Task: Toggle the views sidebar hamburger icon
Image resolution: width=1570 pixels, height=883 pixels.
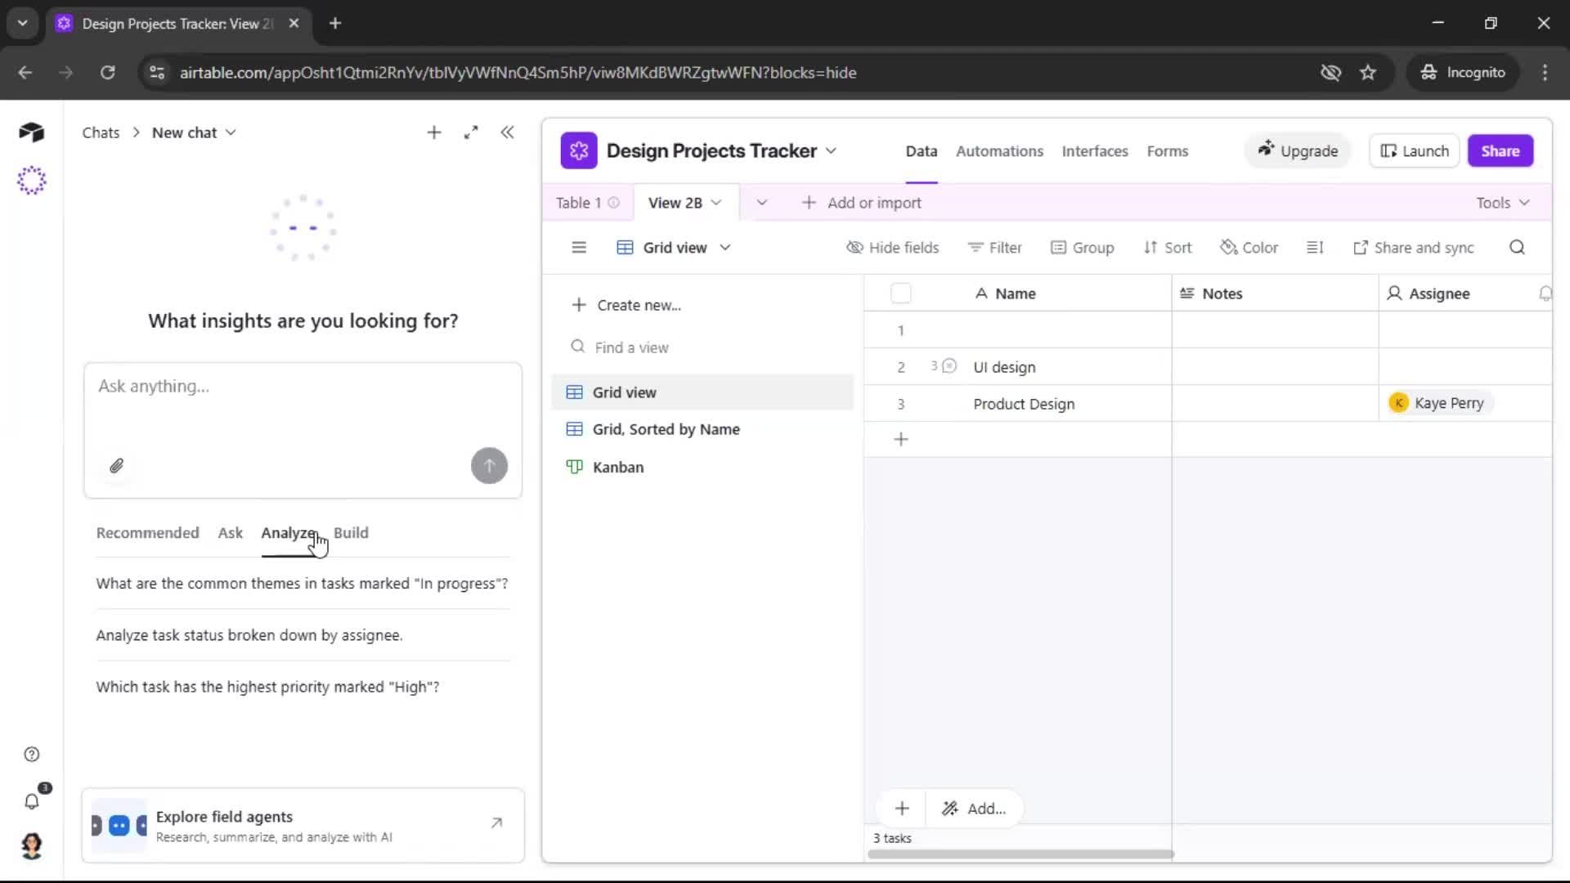Action: tap(579, 248)
